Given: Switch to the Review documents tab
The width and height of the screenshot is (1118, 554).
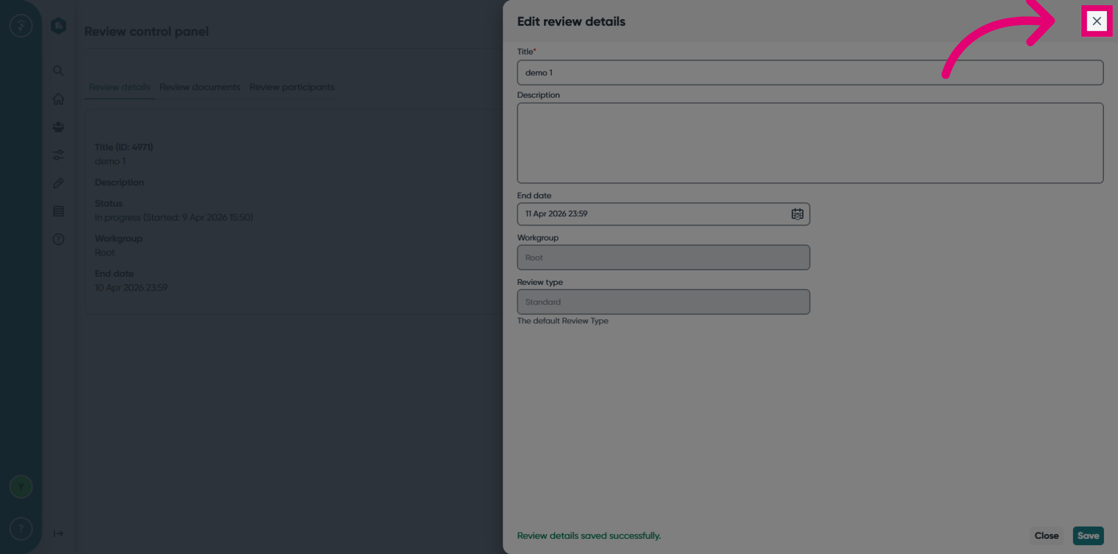Looking at the screenshot, I should pos(200,87).
